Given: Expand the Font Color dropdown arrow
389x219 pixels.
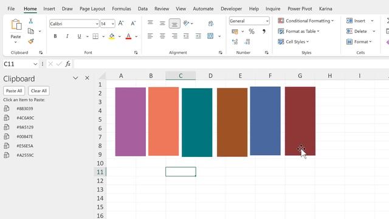Looking at the screenshot, I should (x=136, y=36).
